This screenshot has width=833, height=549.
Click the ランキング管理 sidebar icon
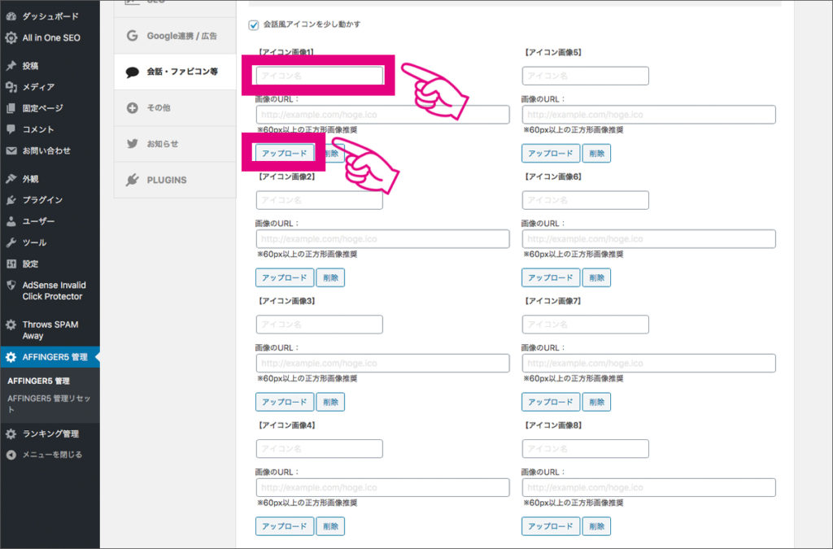coord(10,434)
